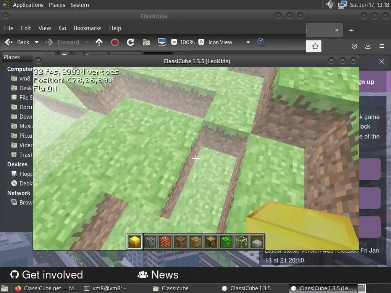391x293 pixels.
Task: Select Documents in the Places sidebar
Action: click(x=21, y=107)
